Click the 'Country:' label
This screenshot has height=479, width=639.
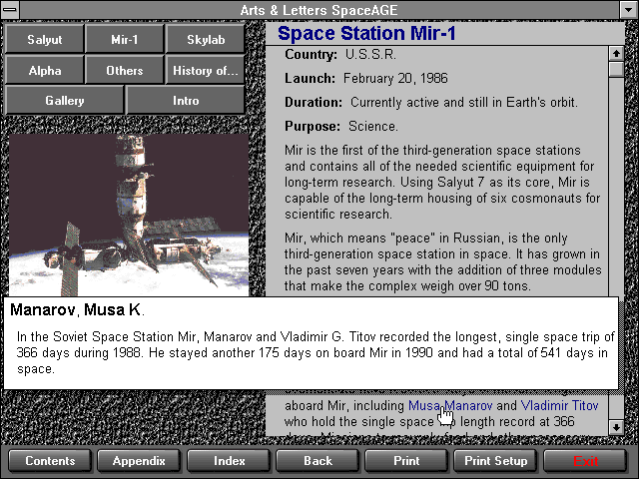(311, 54)
